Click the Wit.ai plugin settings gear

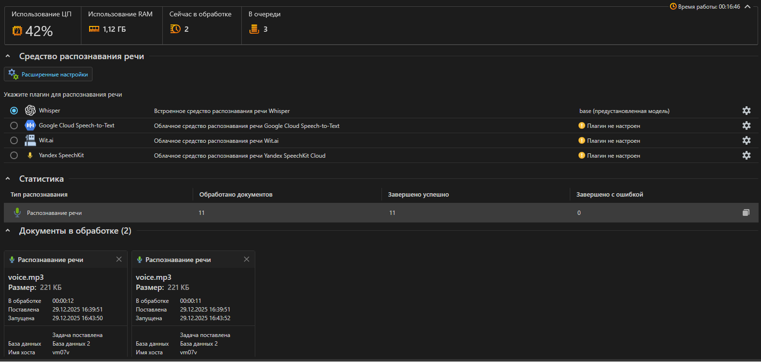pos(746,140)
